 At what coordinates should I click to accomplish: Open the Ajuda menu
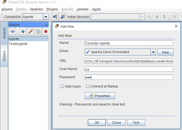[96, 9]
